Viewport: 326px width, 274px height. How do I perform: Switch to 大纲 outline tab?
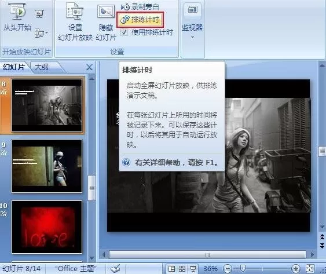pyautogui.click(x=42, y=67)
